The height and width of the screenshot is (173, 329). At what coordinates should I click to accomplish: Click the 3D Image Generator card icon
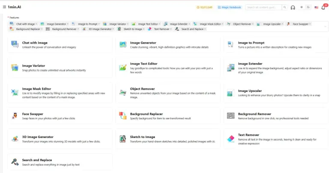pos(15,139)
